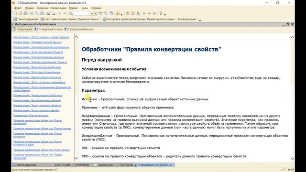Click the X icon beside the search field
Viewport: 306px width, 172px height.
point(96,13)
